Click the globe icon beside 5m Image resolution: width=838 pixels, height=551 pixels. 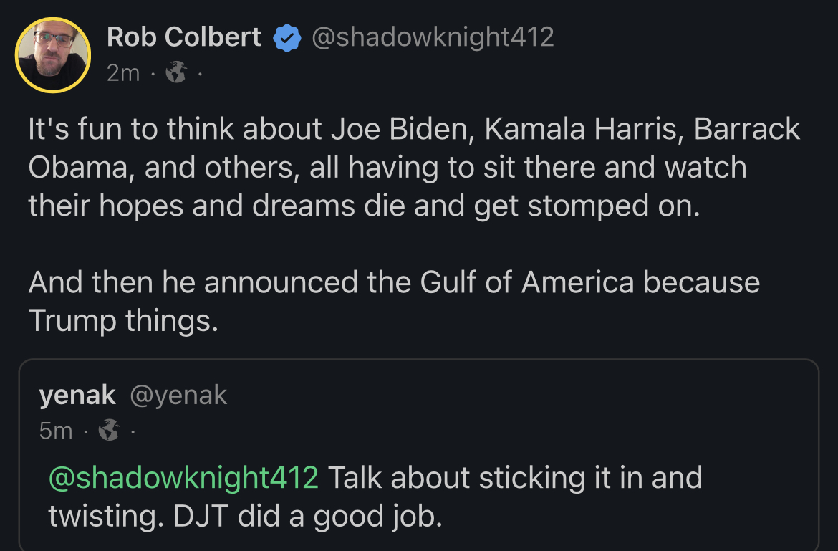coord(109,430)
